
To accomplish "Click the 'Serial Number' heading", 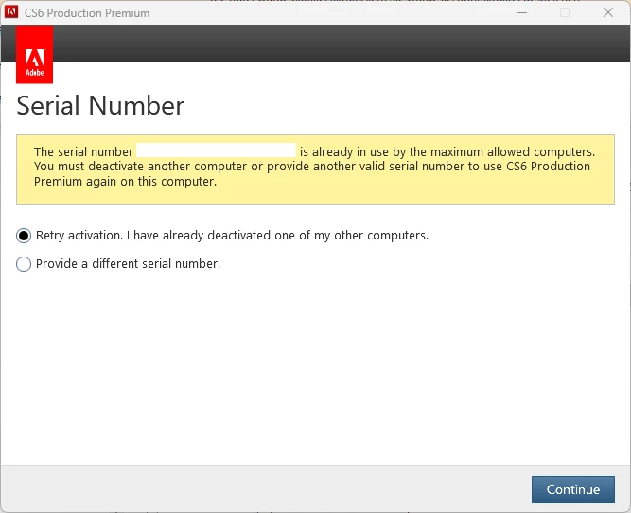I will [x=100, y=105].
